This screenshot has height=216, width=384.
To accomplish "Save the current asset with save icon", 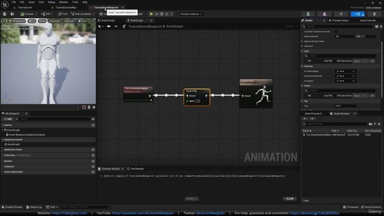I will [5, 14].
